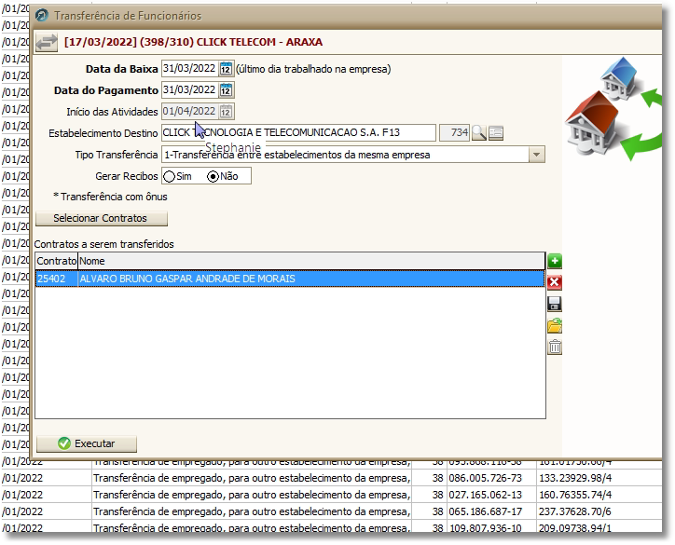Click the Nome column header
Screen dimensions: 675x545
(x=311, y=261)
